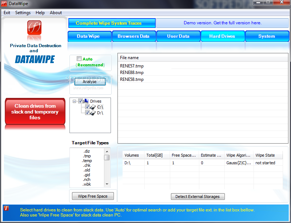Screen dimensions: 291x223
Task: Switch to the User Data tab
Action: tap(178, 36)
